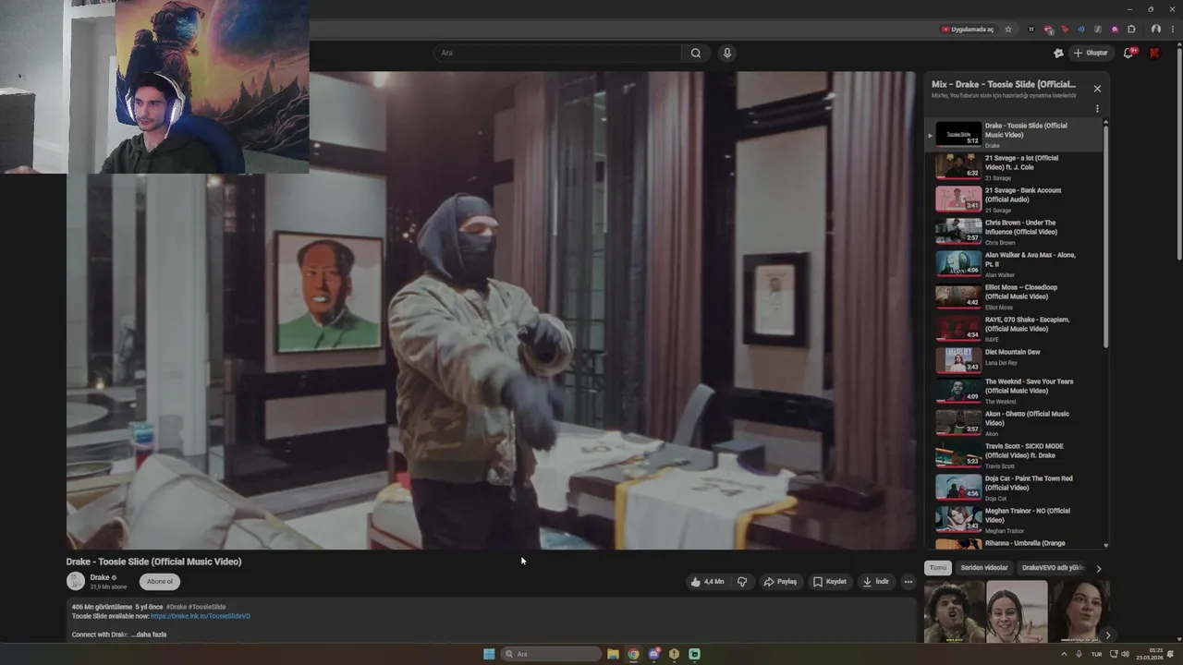The width and height of the screenshot is (1183, 665).
Task: Open the YouTube account avatar menu
Action: click(x=1154, y=53)
